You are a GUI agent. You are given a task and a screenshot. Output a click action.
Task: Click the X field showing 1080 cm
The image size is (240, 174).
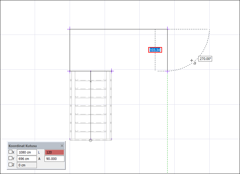click(27, 152)
